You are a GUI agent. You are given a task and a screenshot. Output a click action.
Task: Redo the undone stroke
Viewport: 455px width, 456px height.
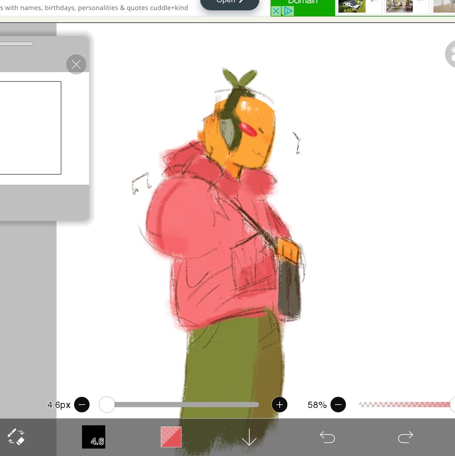(405, 437)
